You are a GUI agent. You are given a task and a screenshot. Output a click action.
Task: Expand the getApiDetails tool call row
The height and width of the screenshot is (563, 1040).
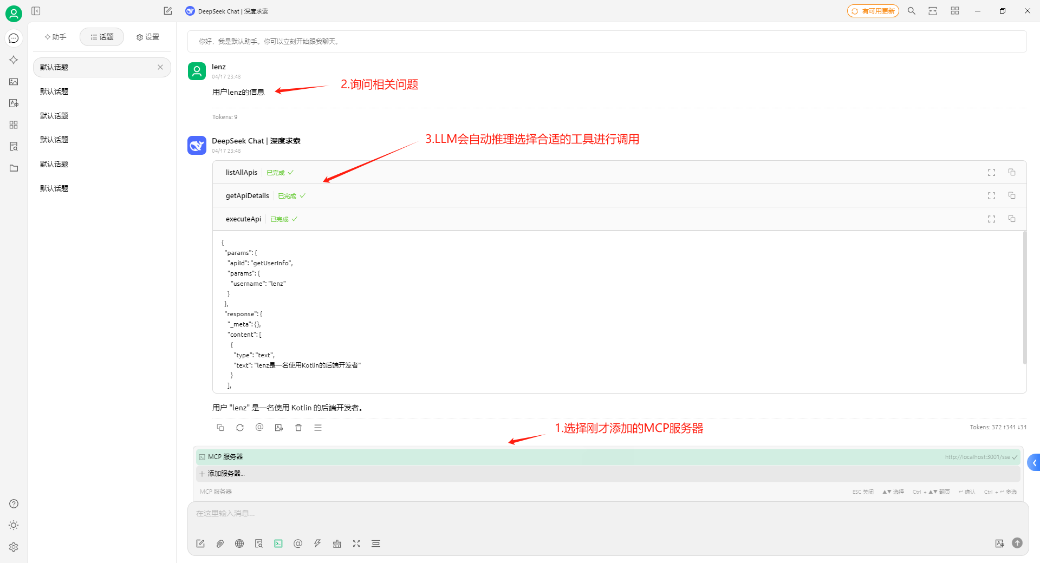[x=620, y=195]
